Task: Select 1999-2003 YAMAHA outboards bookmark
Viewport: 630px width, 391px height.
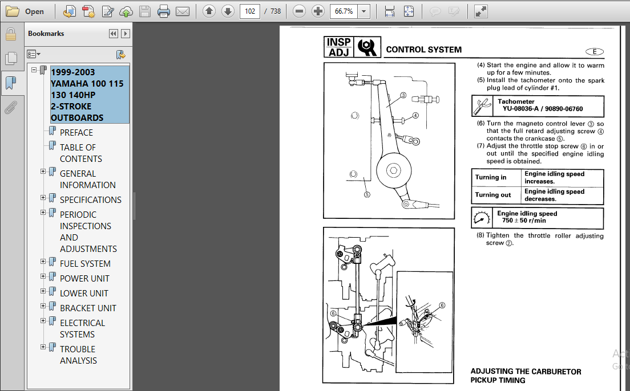Action: [x=90, y=95]
